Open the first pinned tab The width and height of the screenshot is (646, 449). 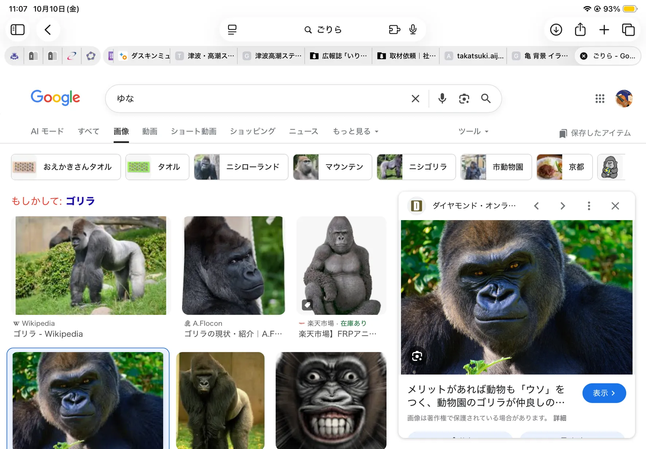pos(14,56)
